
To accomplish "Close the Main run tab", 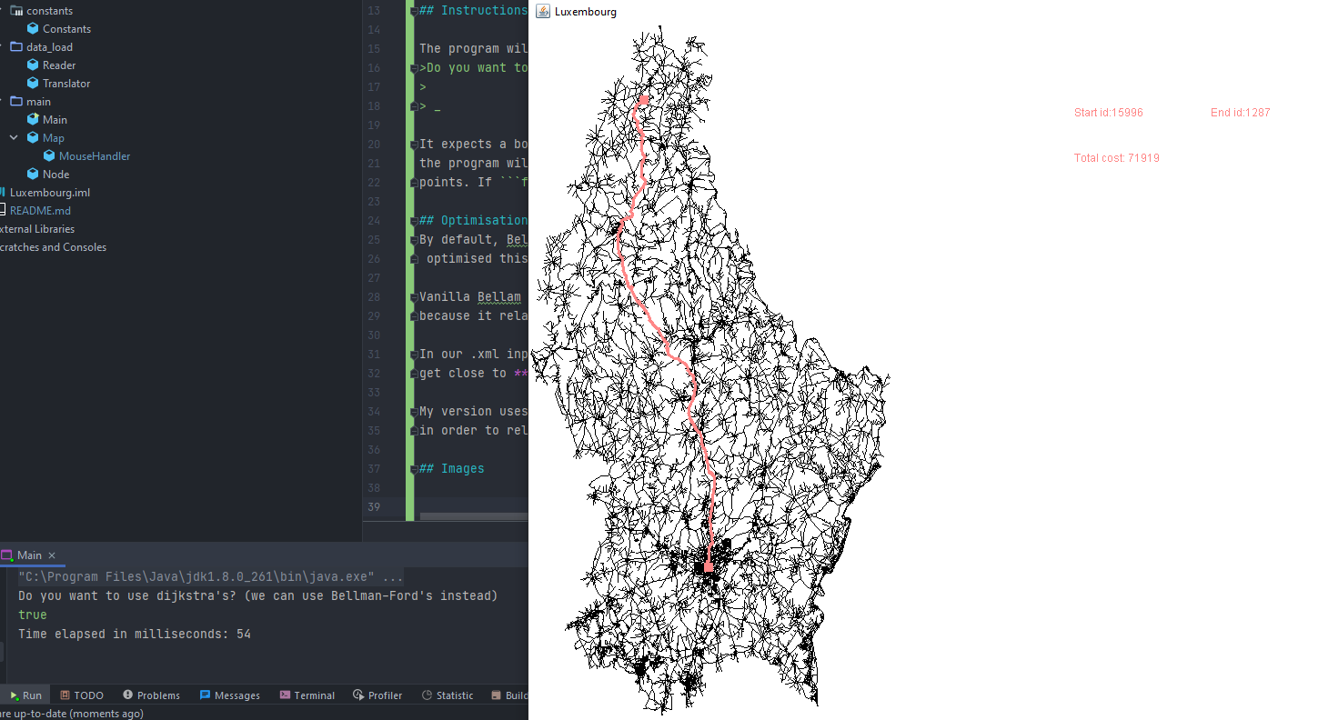I will [52, 555].
